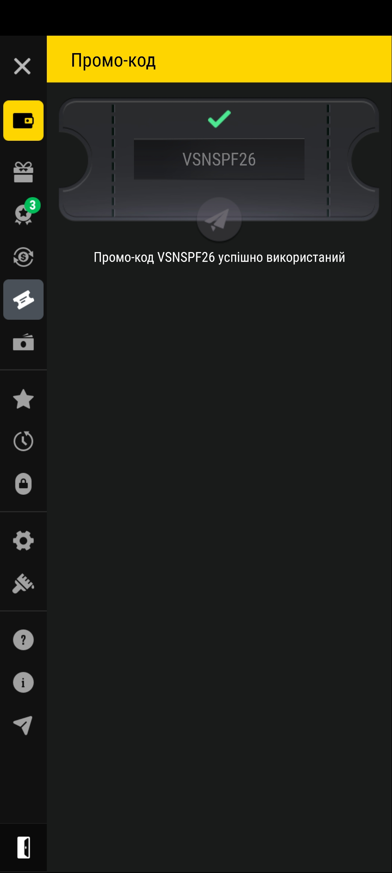392x873 pixels.
Task: Close the side menu with X
Action: 22,66
